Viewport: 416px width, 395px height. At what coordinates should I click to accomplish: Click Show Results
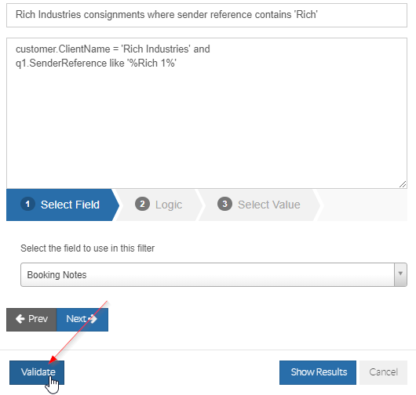[x=318, y=372]
